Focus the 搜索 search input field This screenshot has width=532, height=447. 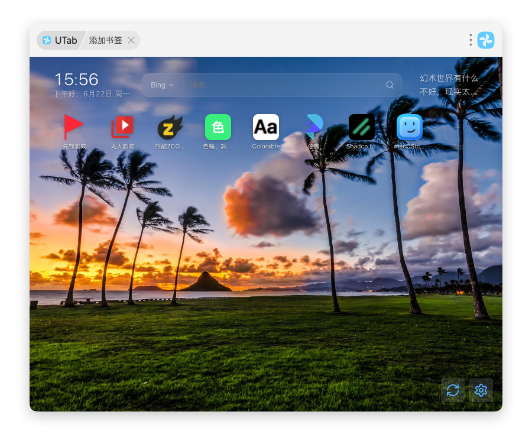tap(280, 85)
